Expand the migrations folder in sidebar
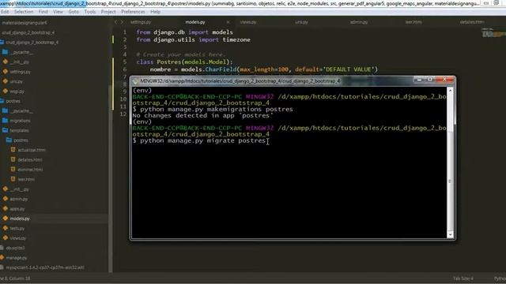Image resolution: width=506 pixels, height=284 pixels. point(6,121)
